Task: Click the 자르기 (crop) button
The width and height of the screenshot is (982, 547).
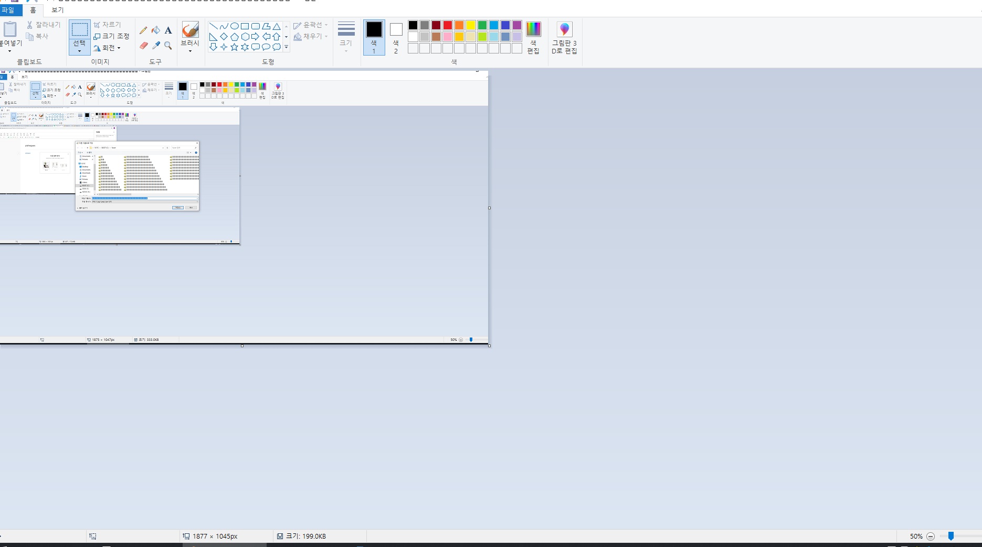Action: pyautogui.click(x=107, y=25)
